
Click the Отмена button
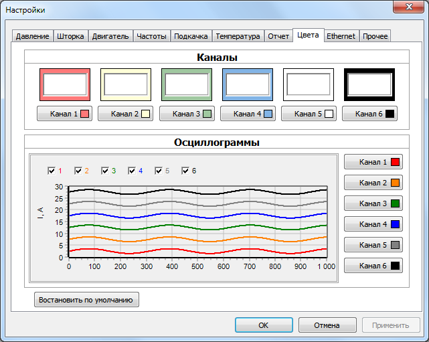(327, 325)
